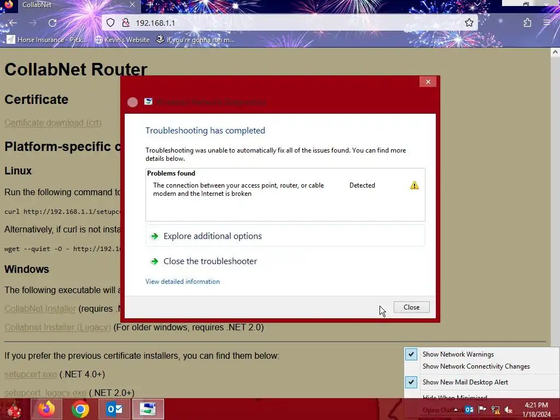Click the green arrow beside Close the troubleshooter
This screenshot has width=560, height=420.
[155, 261]
